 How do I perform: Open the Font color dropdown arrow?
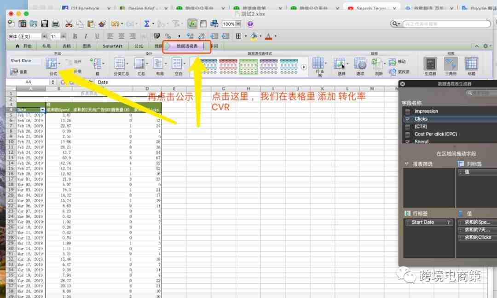(276, 36)
